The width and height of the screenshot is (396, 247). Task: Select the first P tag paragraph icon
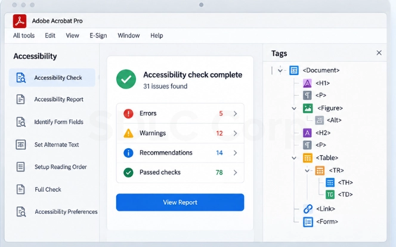coord(307,95)
